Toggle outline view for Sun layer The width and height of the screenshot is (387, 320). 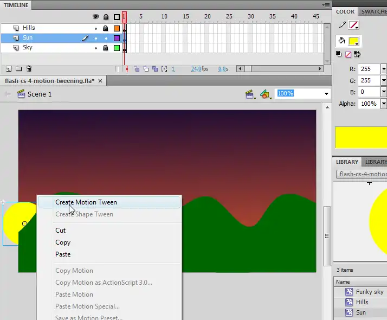pyautogui.click(x=117, y=38)
